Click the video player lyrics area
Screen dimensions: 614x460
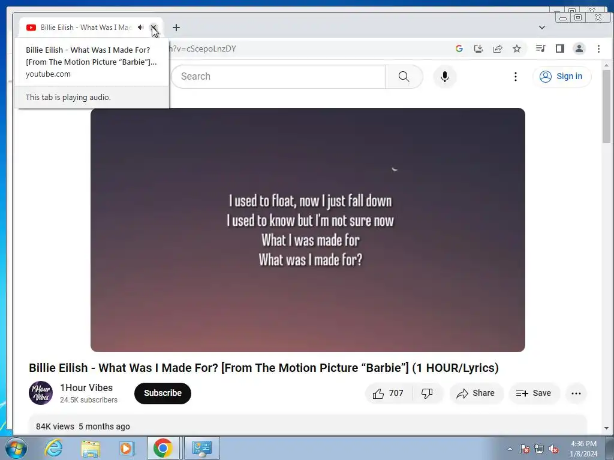[308, 230]
